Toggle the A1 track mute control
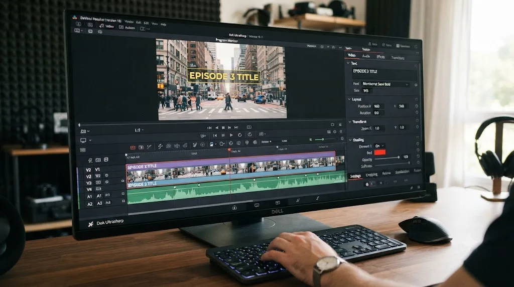514x287 pixels. (107, 195)
